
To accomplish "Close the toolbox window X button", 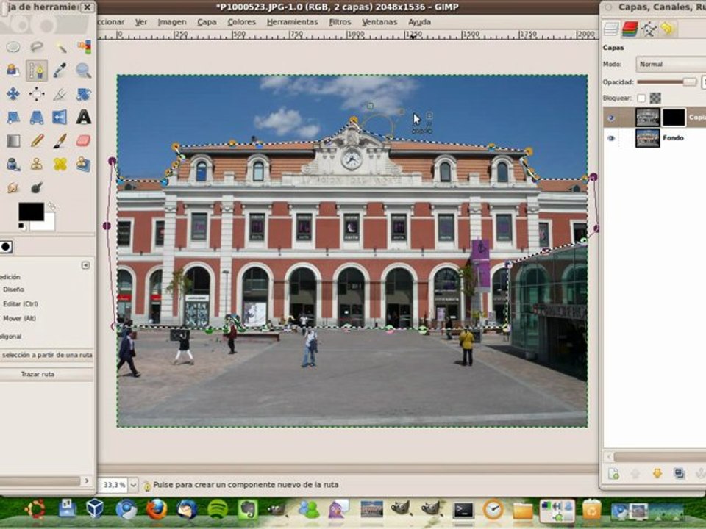I will pyautogui.click(x=88, y=7).
